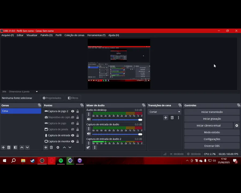Enable Modo estúdio
Screen dimensions: 241x193
click(x=212, y=132)
